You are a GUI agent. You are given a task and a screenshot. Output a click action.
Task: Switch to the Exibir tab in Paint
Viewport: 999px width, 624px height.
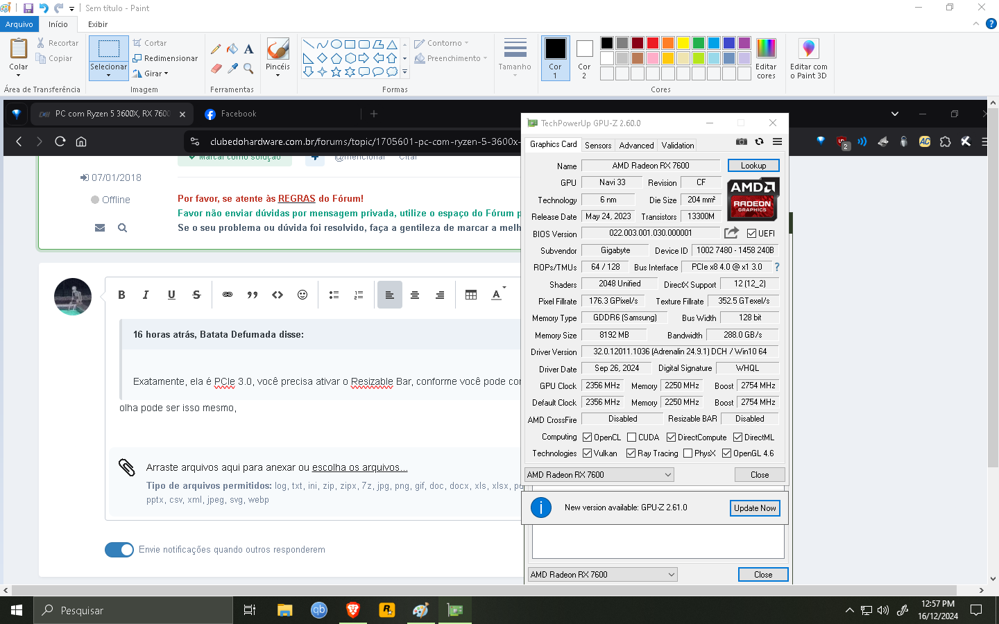(x=98, y=24)
